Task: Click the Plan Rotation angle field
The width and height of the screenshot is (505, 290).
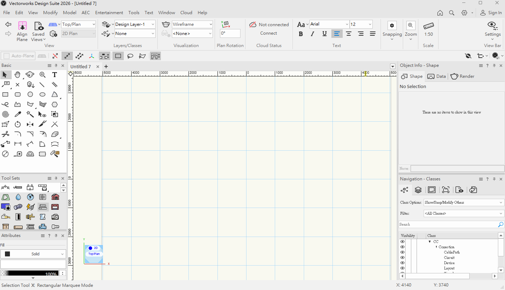Action: (230, 33)
